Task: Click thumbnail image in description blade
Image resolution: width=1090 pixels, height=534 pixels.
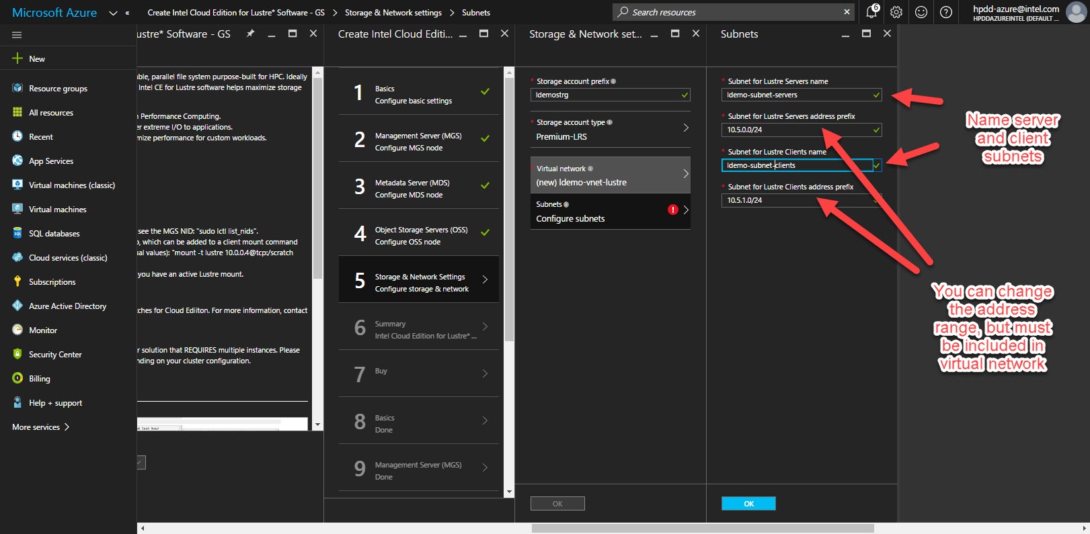Action: 223,425
